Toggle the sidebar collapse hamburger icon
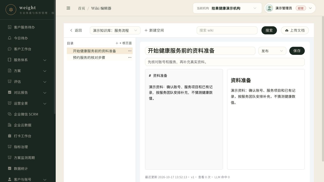324x182 pixels. (x=68, y=8)
